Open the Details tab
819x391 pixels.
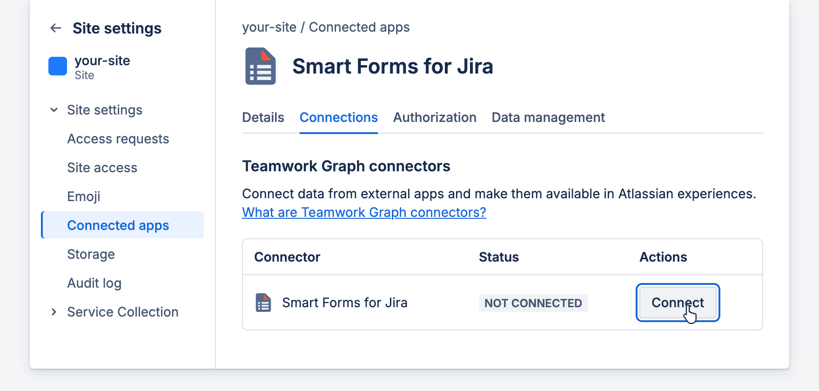point(263,117)
